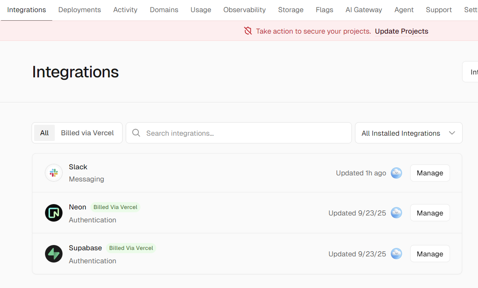Click the avatar in the Supabase row
478x288 pixels.
396,254
